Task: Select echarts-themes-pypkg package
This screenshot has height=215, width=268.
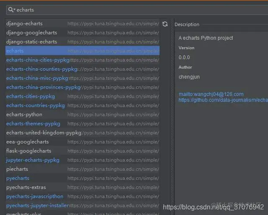Action: [x=82, y=123]
